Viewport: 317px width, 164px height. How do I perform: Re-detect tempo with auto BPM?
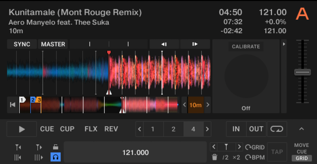click(255, 157)
